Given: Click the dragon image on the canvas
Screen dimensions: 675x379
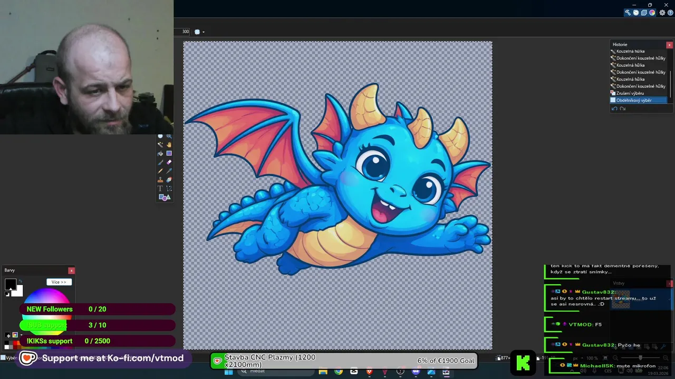Looking at the screenshot, I should click(x=337, y=179).
